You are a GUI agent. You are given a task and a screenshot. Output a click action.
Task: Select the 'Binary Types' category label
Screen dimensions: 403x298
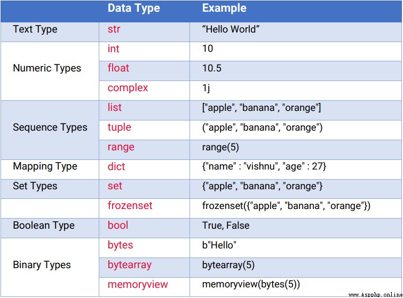42,265
